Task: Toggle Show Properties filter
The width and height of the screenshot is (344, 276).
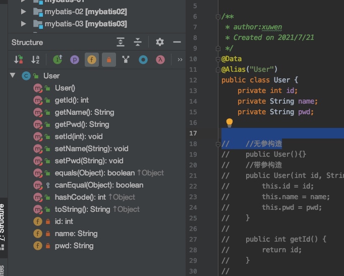Action: pyautogui.click(x=75, y=60)
